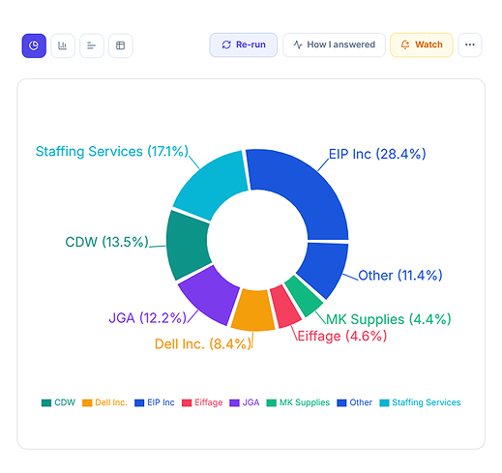Toggle EIP Inc in the chart legend

pyautogui.click(x=155, y=402)
